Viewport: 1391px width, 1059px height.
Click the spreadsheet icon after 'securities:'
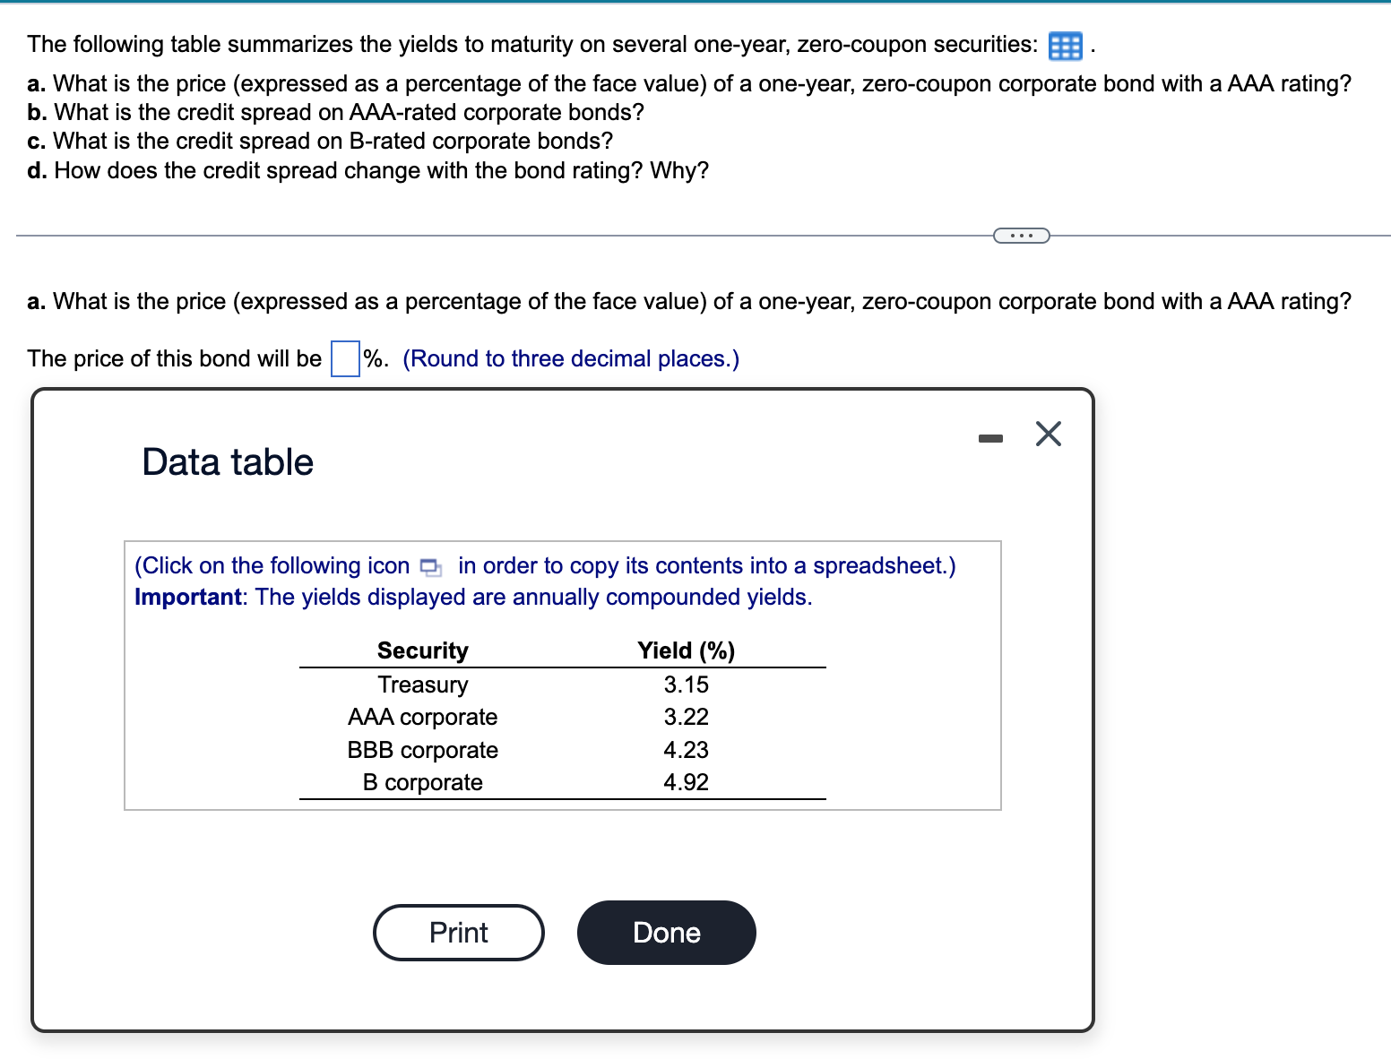[x=1065, y=47]
